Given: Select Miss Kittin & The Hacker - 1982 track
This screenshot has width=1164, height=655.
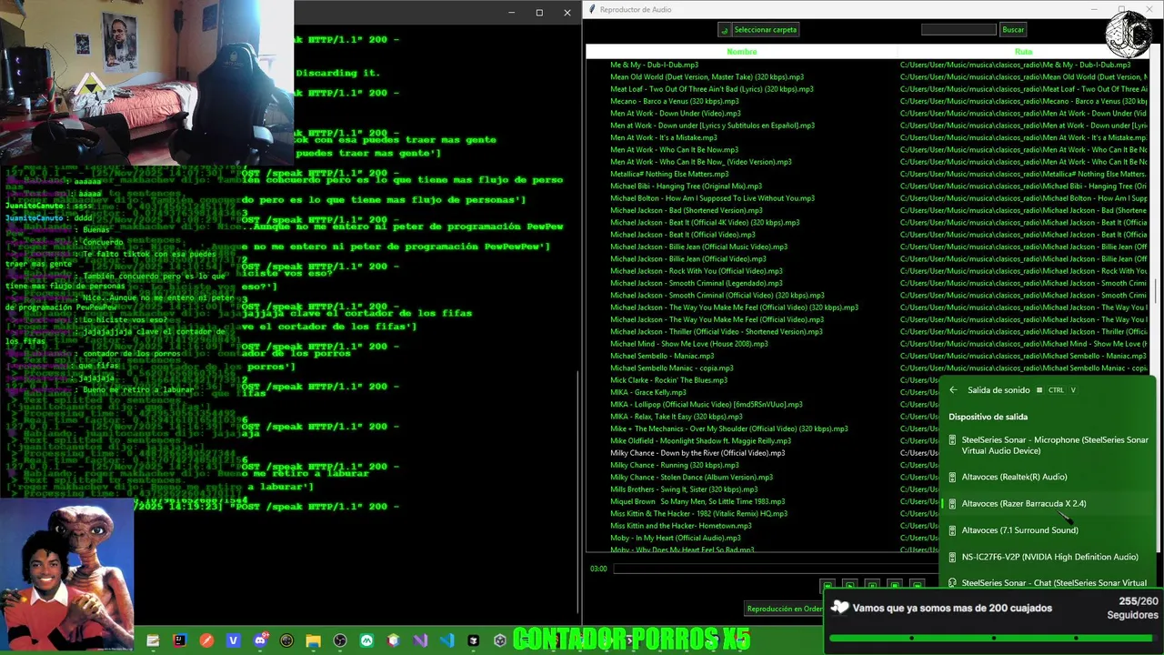Looking at the screenshot, I should (x=698, y=513).
